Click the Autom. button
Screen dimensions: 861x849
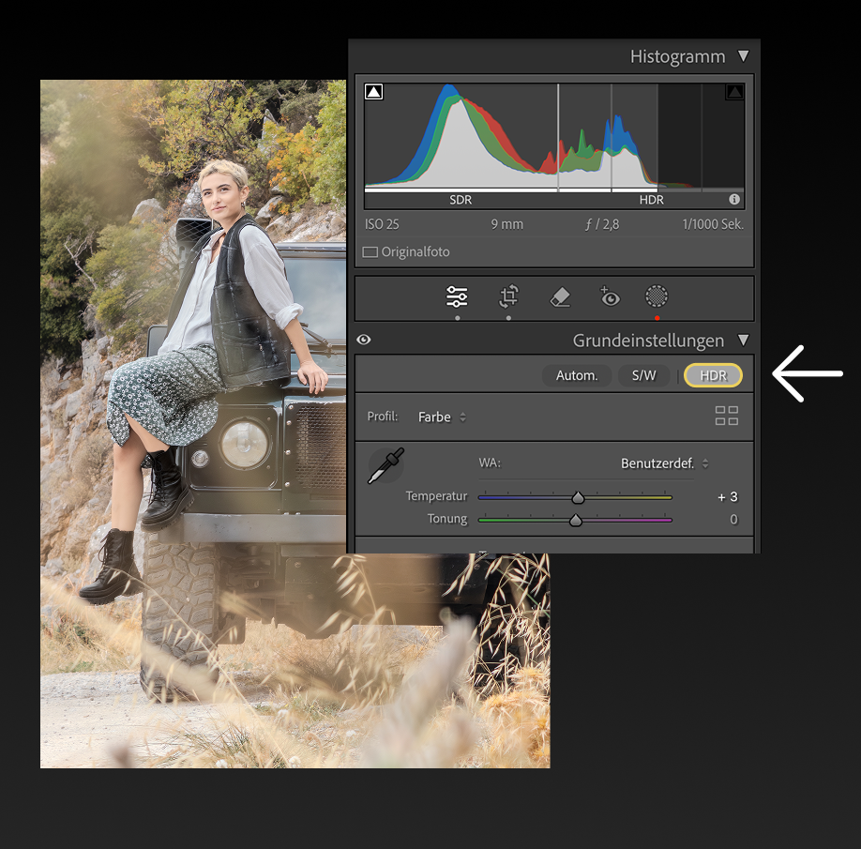(x=577, y=375)
